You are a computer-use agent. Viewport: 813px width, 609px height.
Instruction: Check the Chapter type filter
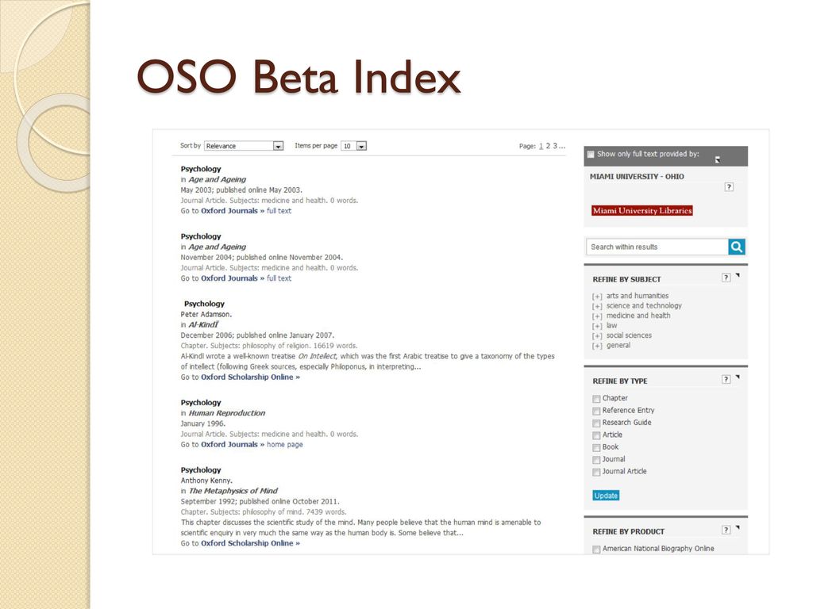(x=596, y=399)
